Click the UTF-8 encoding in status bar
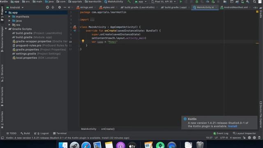 coord(224,138)
